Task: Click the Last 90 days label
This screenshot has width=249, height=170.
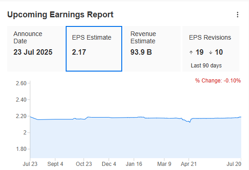Action: (206, 66)
